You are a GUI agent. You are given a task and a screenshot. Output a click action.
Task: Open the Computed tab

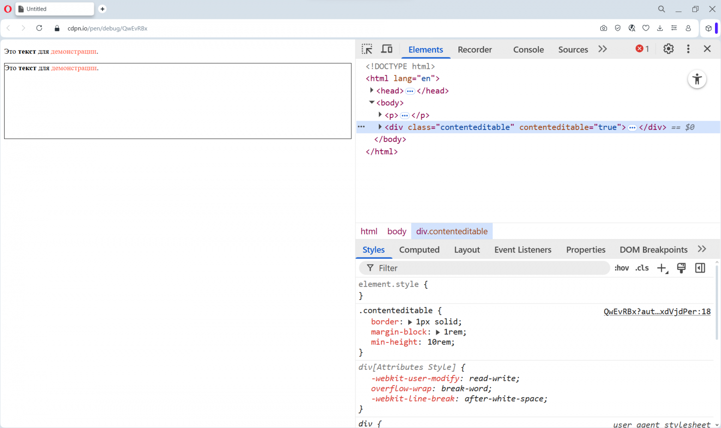(419, 250)
